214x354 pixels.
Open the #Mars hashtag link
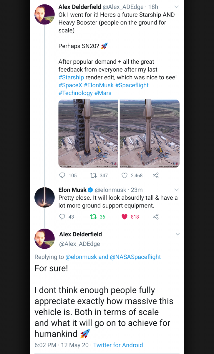point(103,93)
